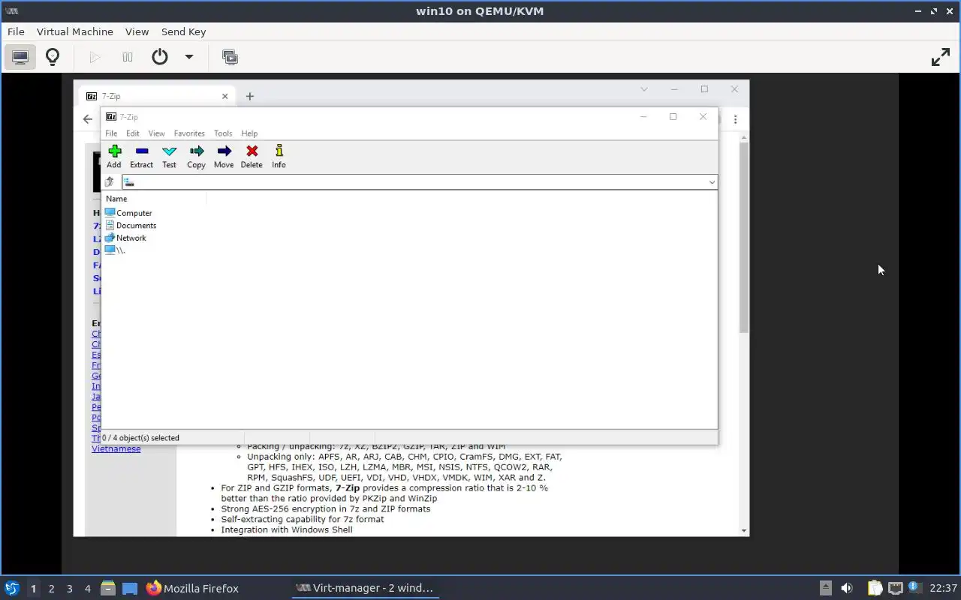
Task: Open the manage VM snapshots icon
Action: coord(230,57)
